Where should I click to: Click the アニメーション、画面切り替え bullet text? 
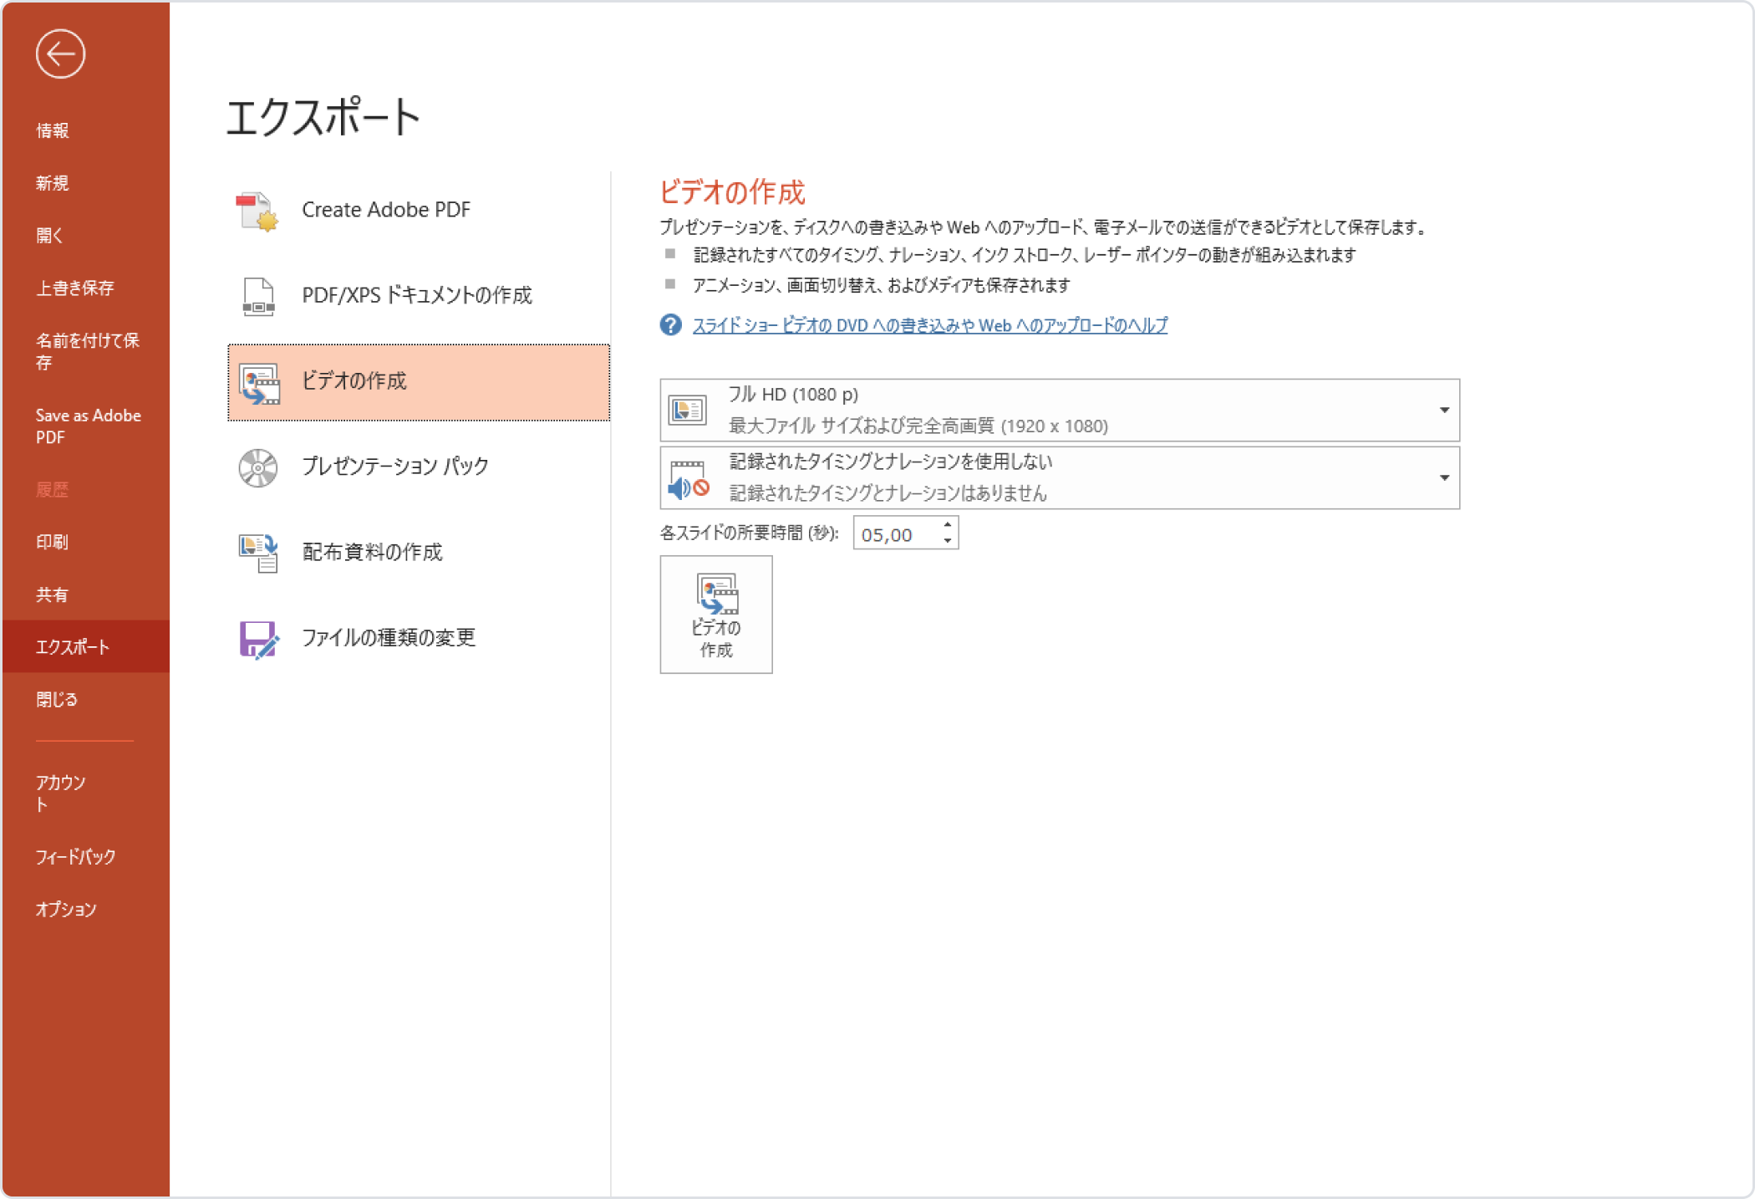[x=882, y=286]
